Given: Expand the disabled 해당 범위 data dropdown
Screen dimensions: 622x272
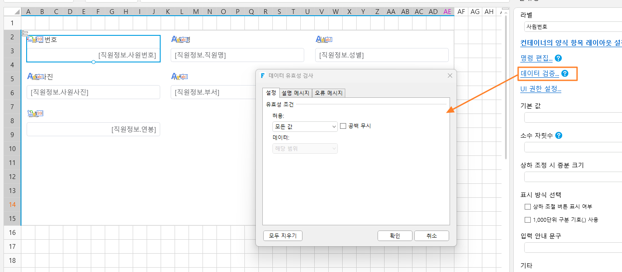Looking at the screenshot, I should pyautogui.click(x=305, y=148).
